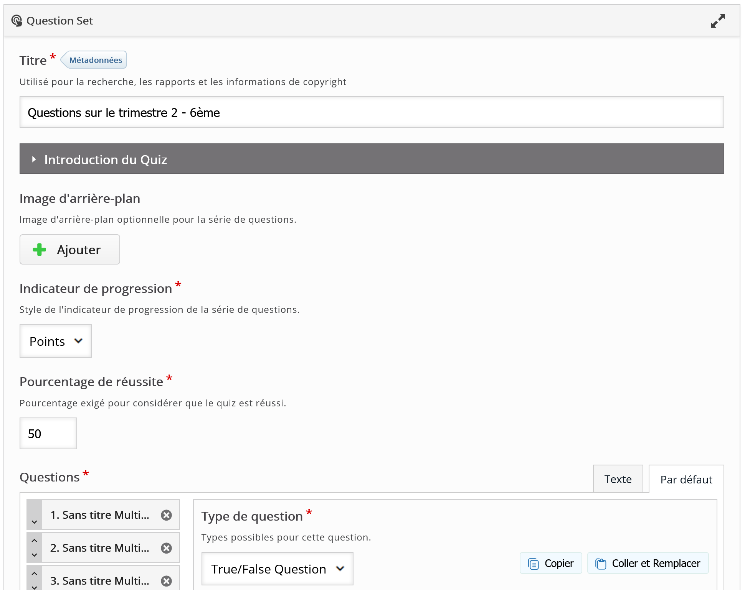
Task: Click the Copier button
Action: click(551, 563)
